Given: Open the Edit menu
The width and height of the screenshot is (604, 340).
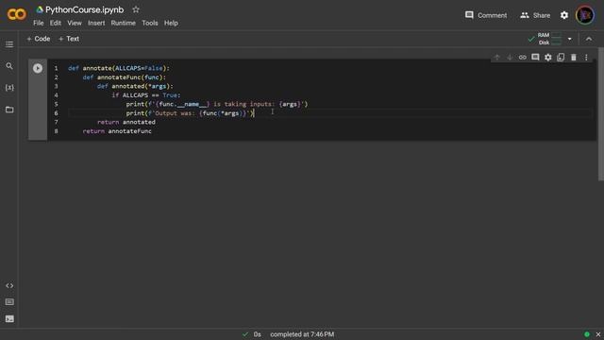Looking at the screenshot, I should [56, 23].
